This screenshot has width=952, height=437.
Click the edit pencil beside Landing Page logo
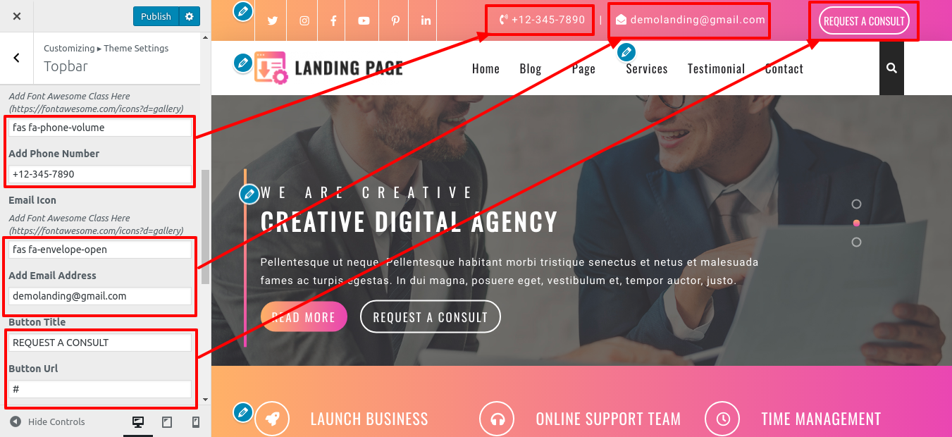point(243,63)
